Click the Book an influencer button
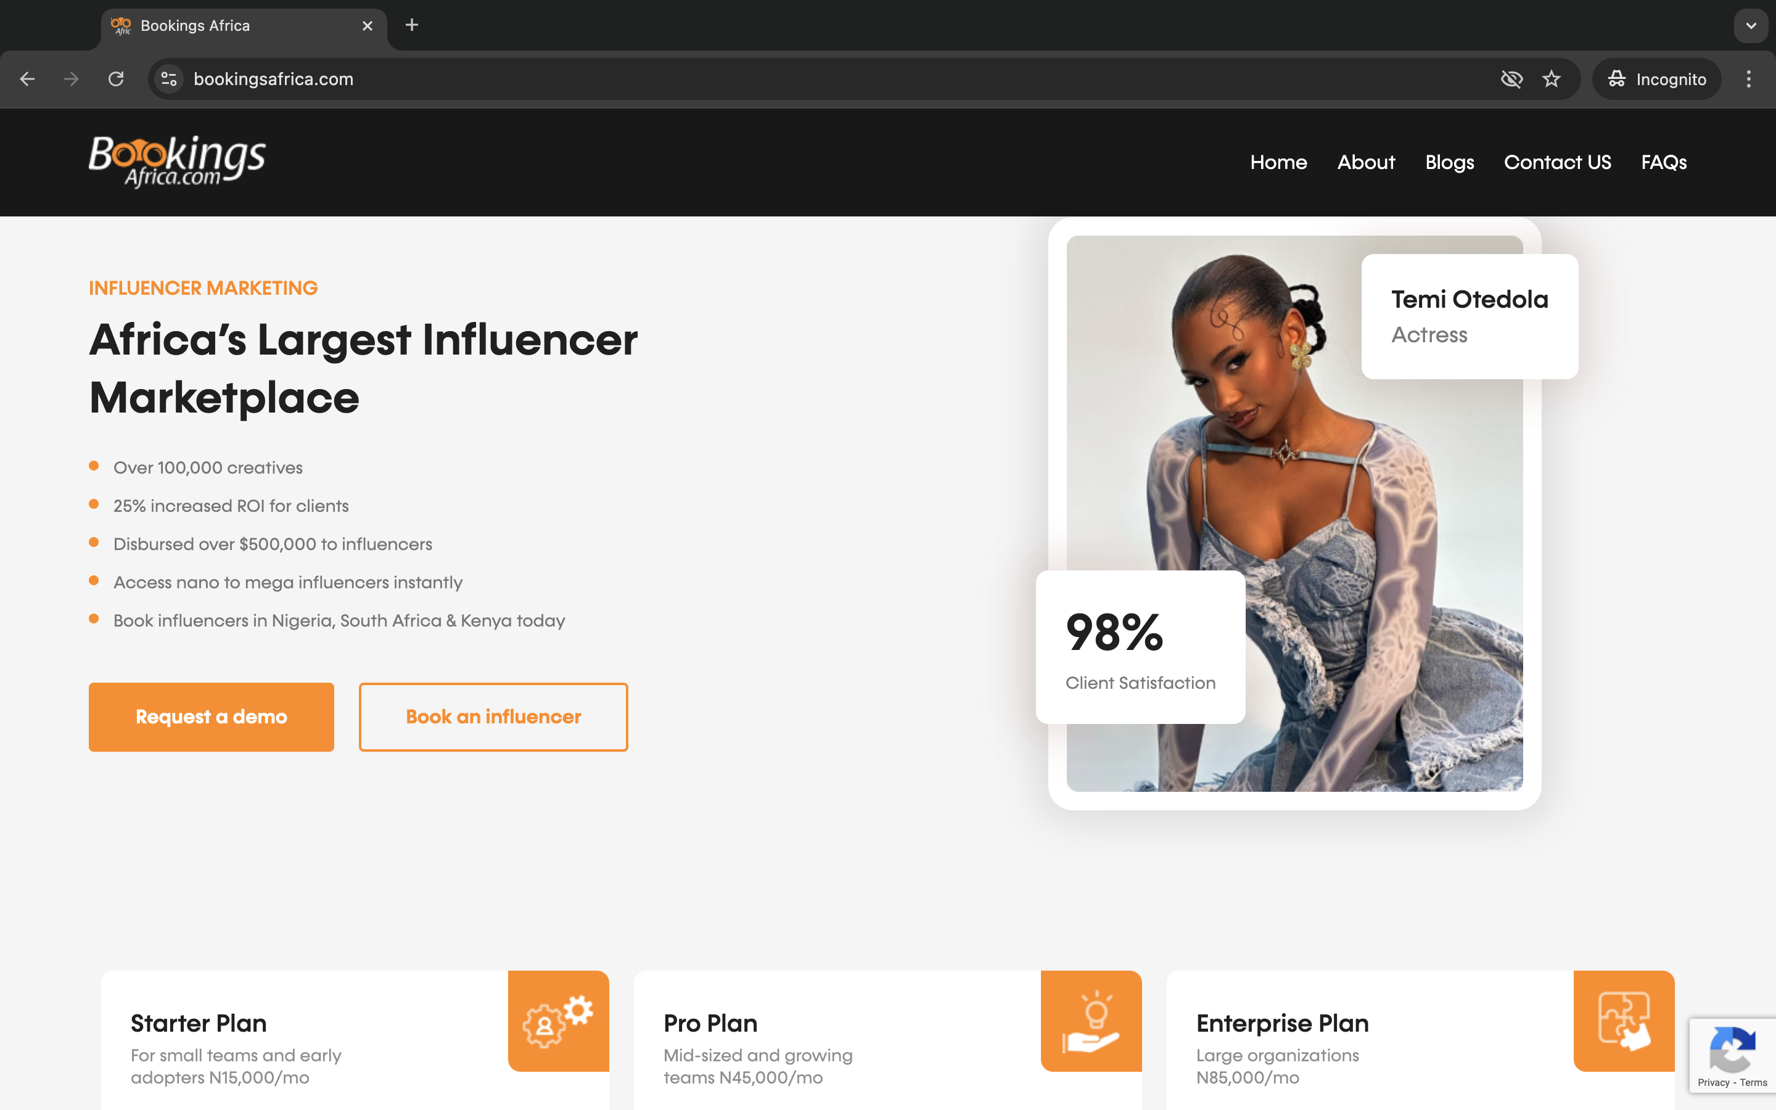Screen dimensions: 1776x1110 (x=493, y=717)
